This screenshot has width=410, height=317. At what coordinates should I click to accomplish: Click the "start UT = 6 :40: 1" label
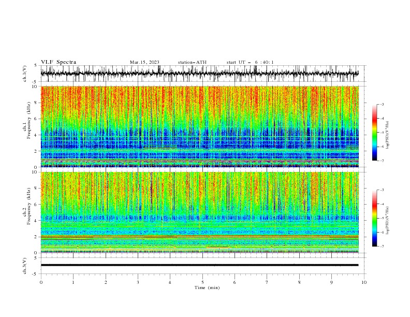[250, 62]
